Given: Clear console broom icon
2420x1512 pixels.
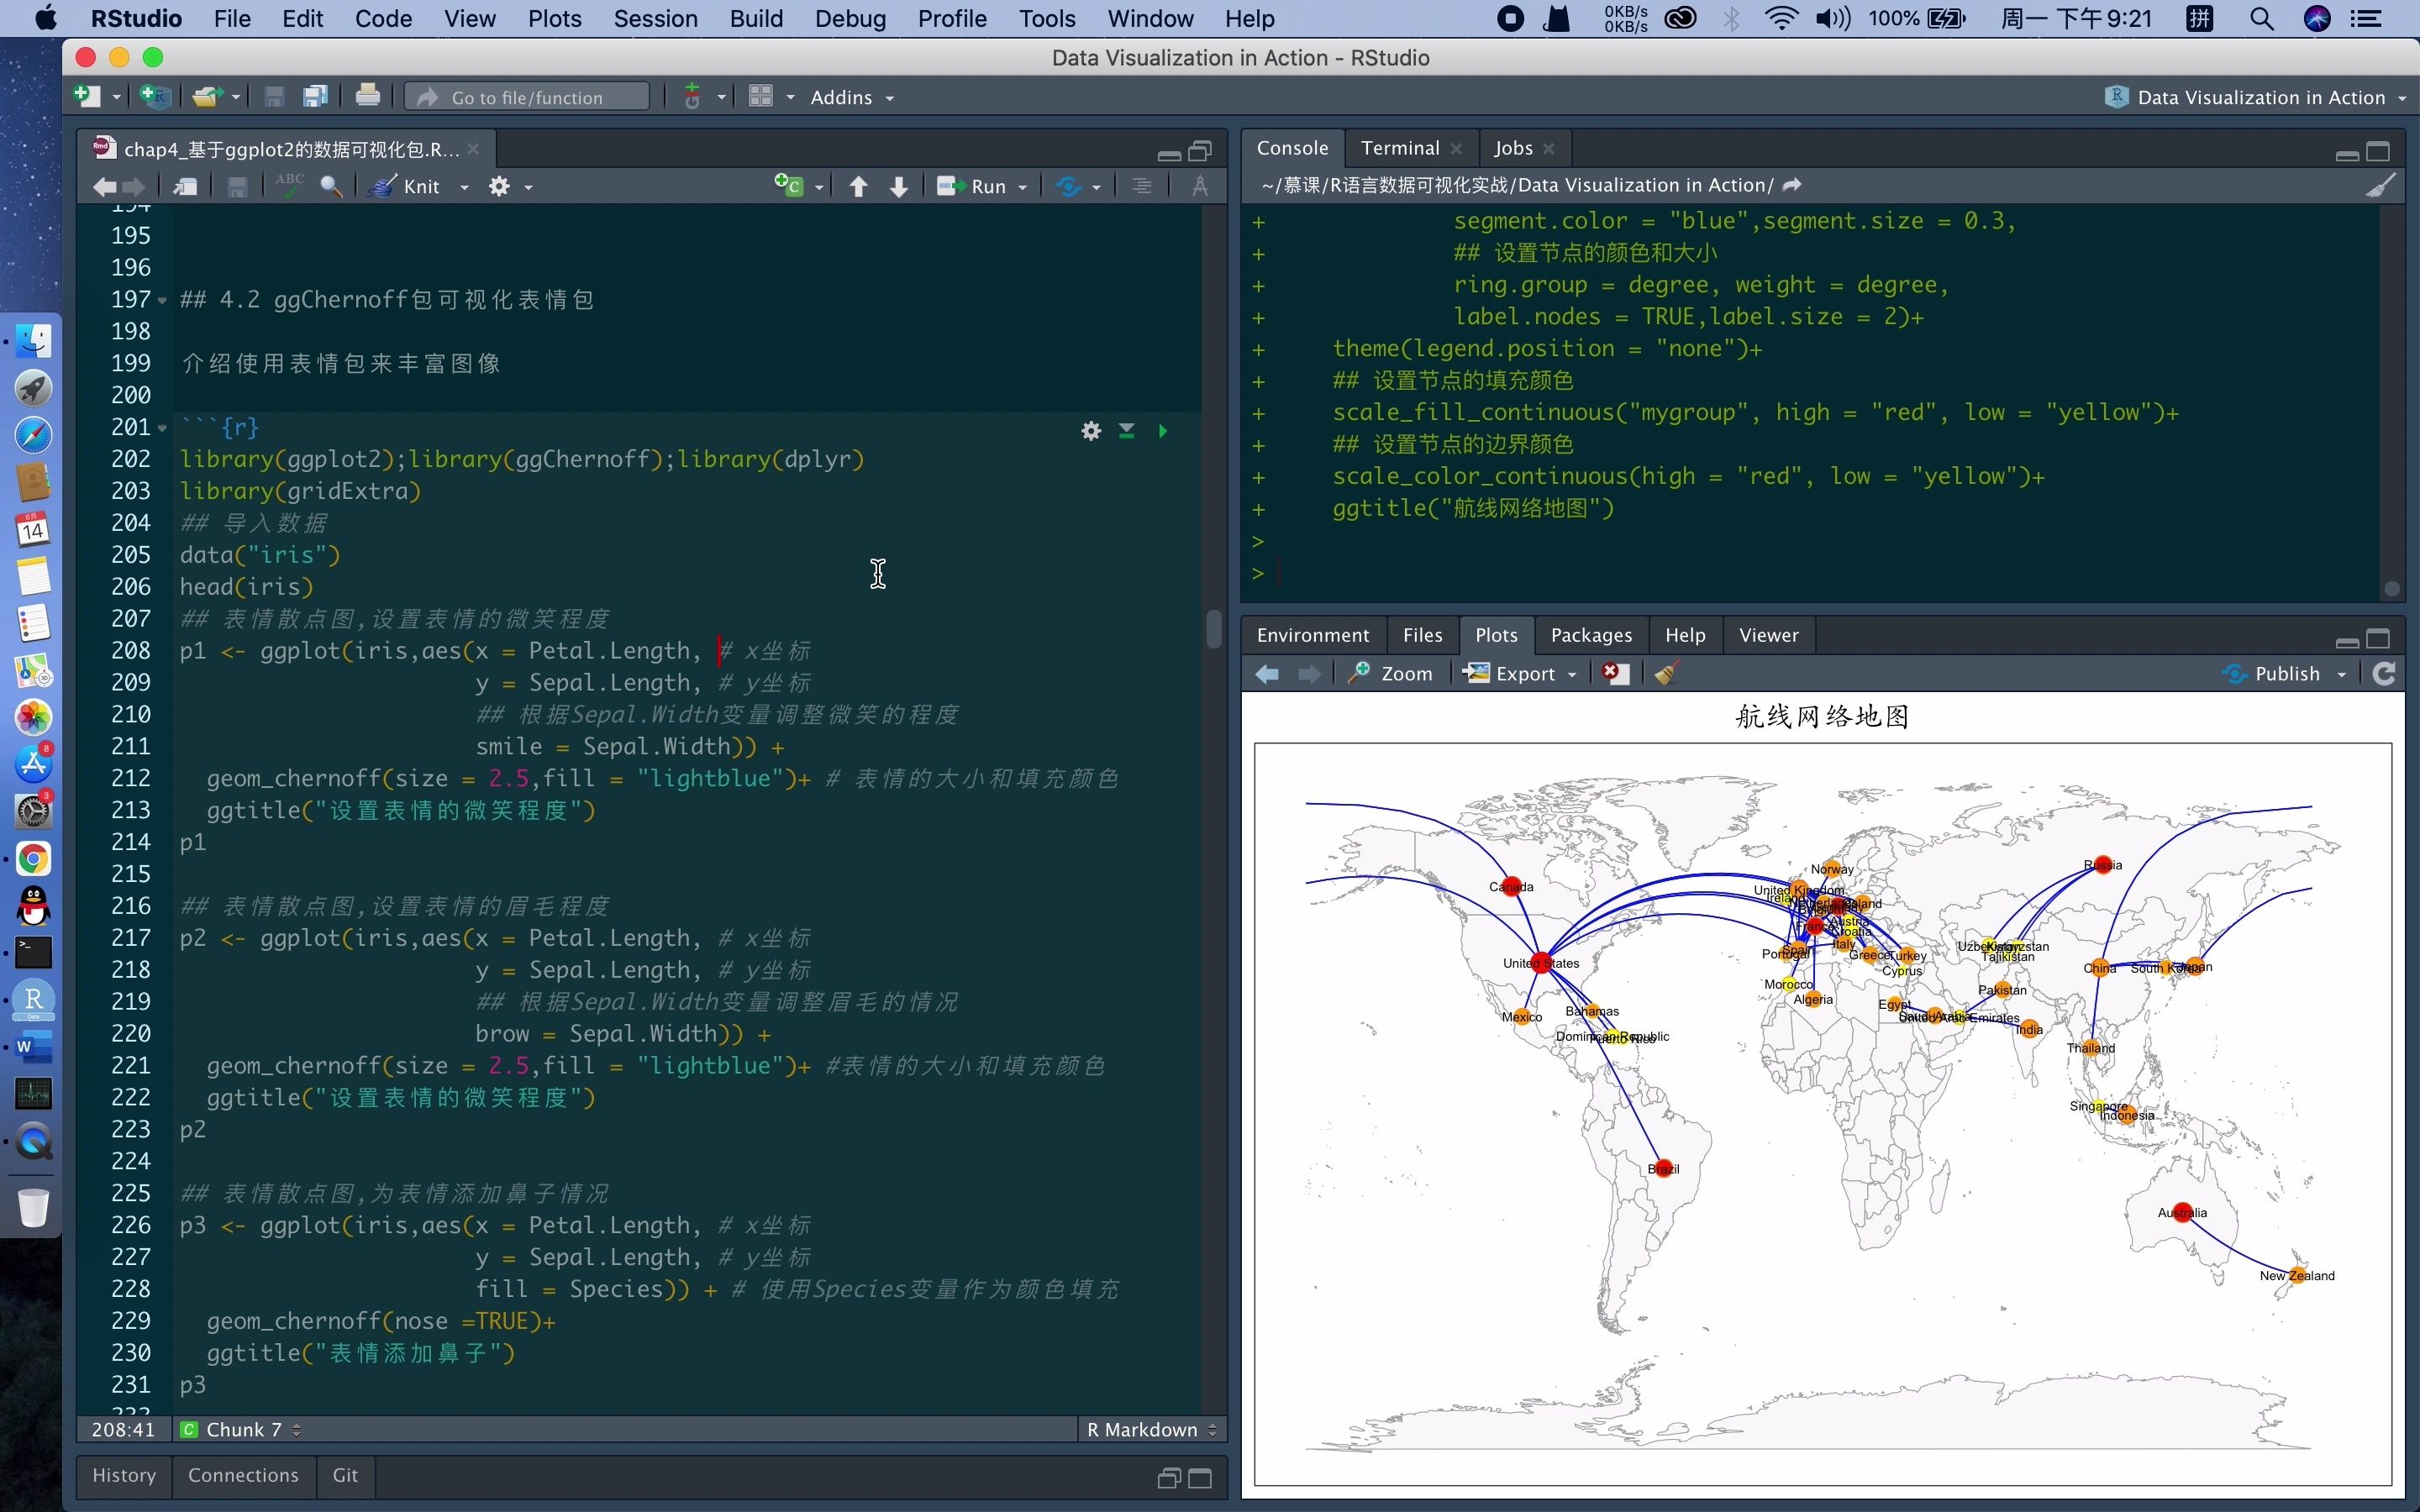Looking at the screenshot, I should pos(2381,185).
